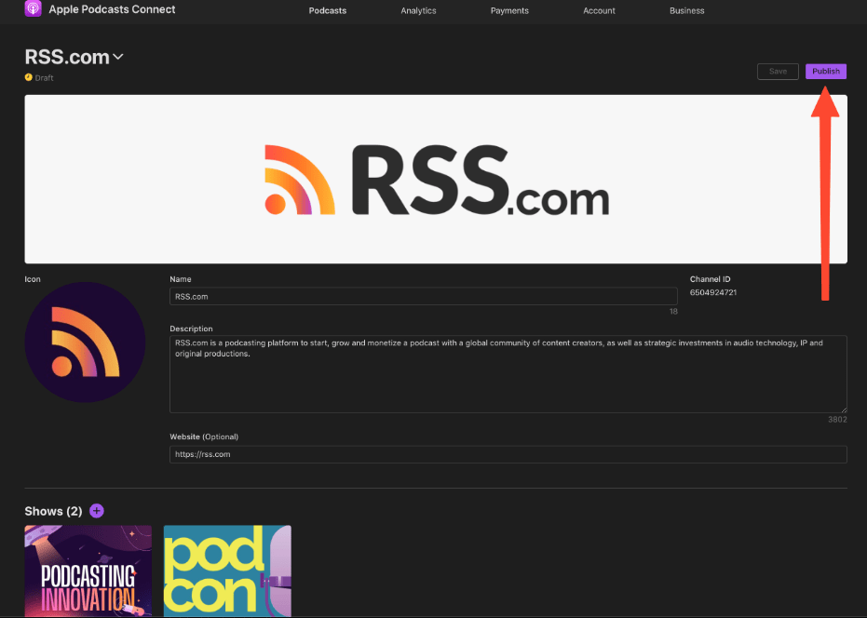Open the Account menu
Image resolution: width=867 pixels, height=618 pixels.
coord(599,10)
